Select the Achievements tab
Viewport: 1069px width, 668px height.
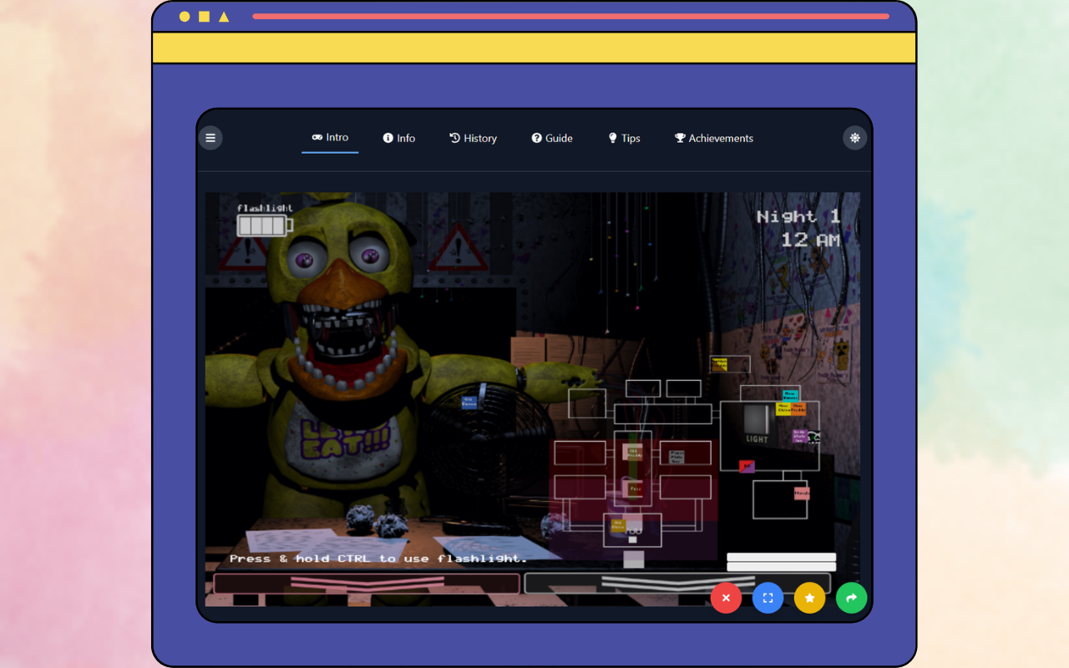coord(713,138)
